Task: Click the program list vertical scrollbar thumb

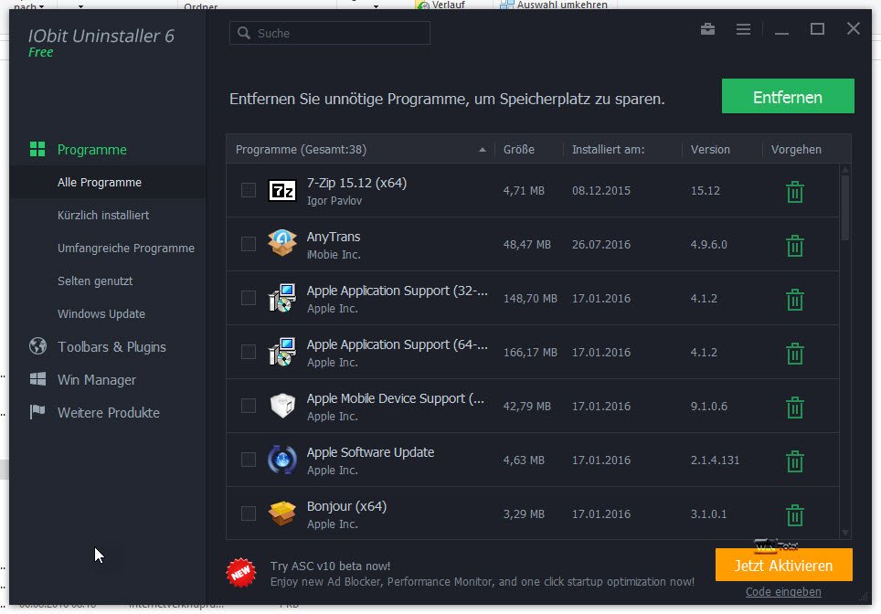Action: pos(845,207)
